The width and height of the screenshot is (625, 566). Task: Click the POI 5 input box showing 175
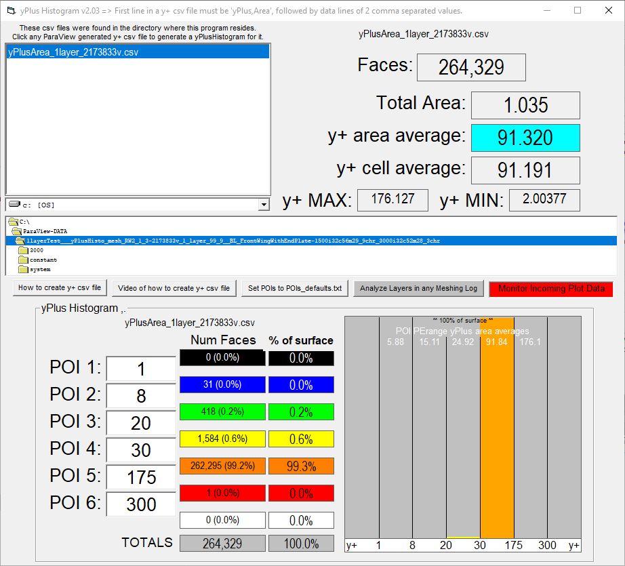coord(141,477)
